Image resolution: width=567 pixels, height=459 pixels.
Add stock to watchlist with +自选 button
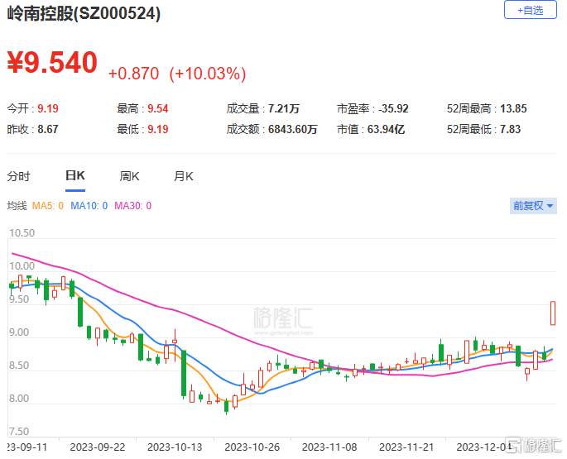[x=530, y=10]
